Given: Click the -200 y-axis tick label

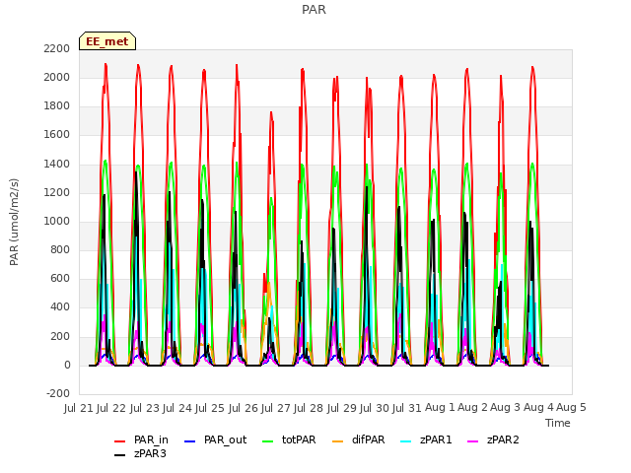Looking at the screenshot, I should 58,393.
